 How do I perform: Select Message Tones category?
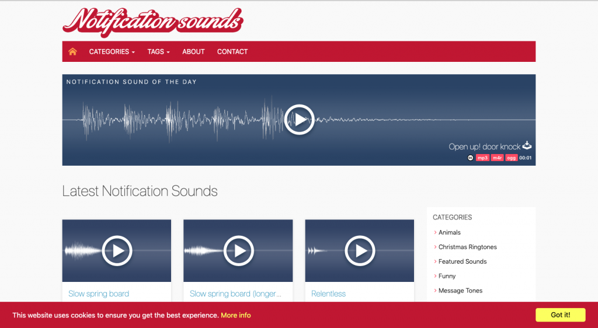460,290
